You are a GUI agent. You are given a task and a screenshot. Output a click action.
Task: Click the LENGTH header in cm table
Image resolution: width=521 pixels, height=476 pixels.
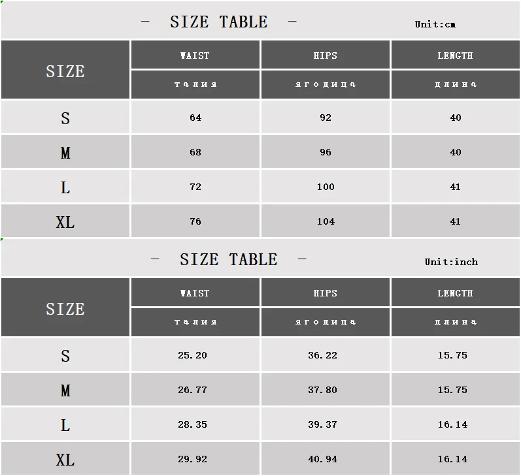[455, 55]
